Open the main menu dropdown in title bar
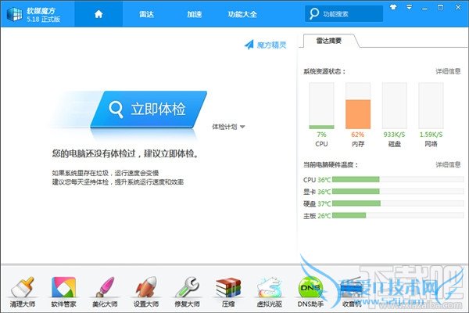Screen dimensions: 469x313 pyautogui.click(x=409, y=7)
